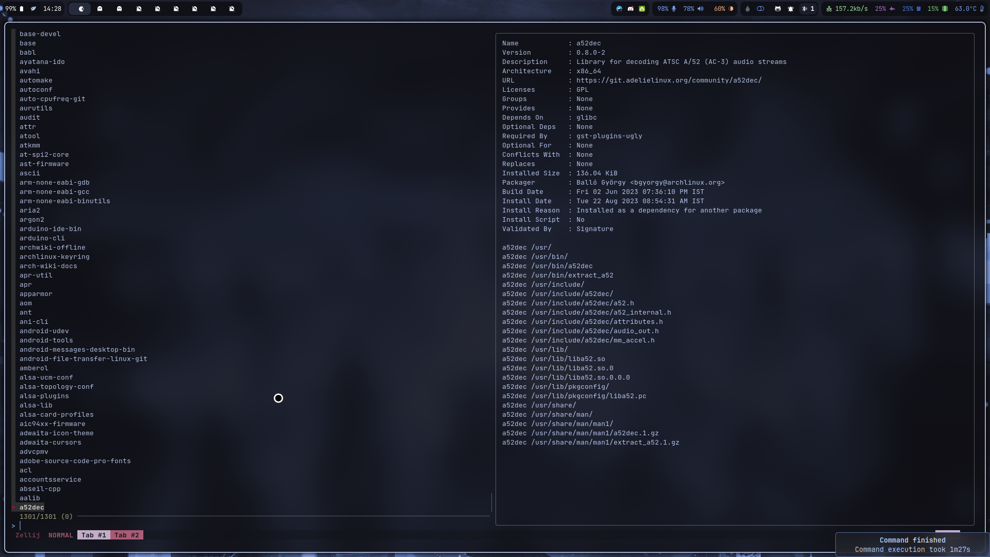Click the speaker volume icon
The height and width of the screenshot is (557, 990).
[x=700, y=9]
